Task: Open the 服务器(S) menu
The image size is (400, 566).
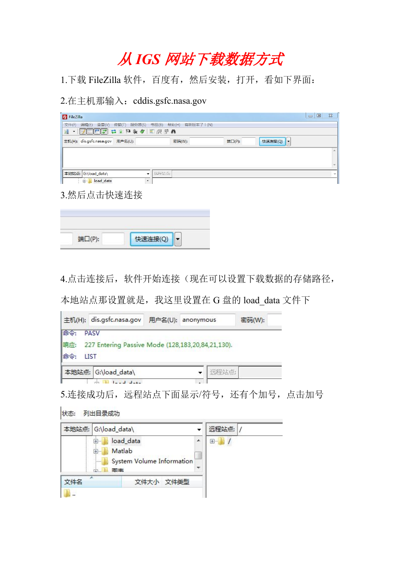Action: tap(139, 124)
